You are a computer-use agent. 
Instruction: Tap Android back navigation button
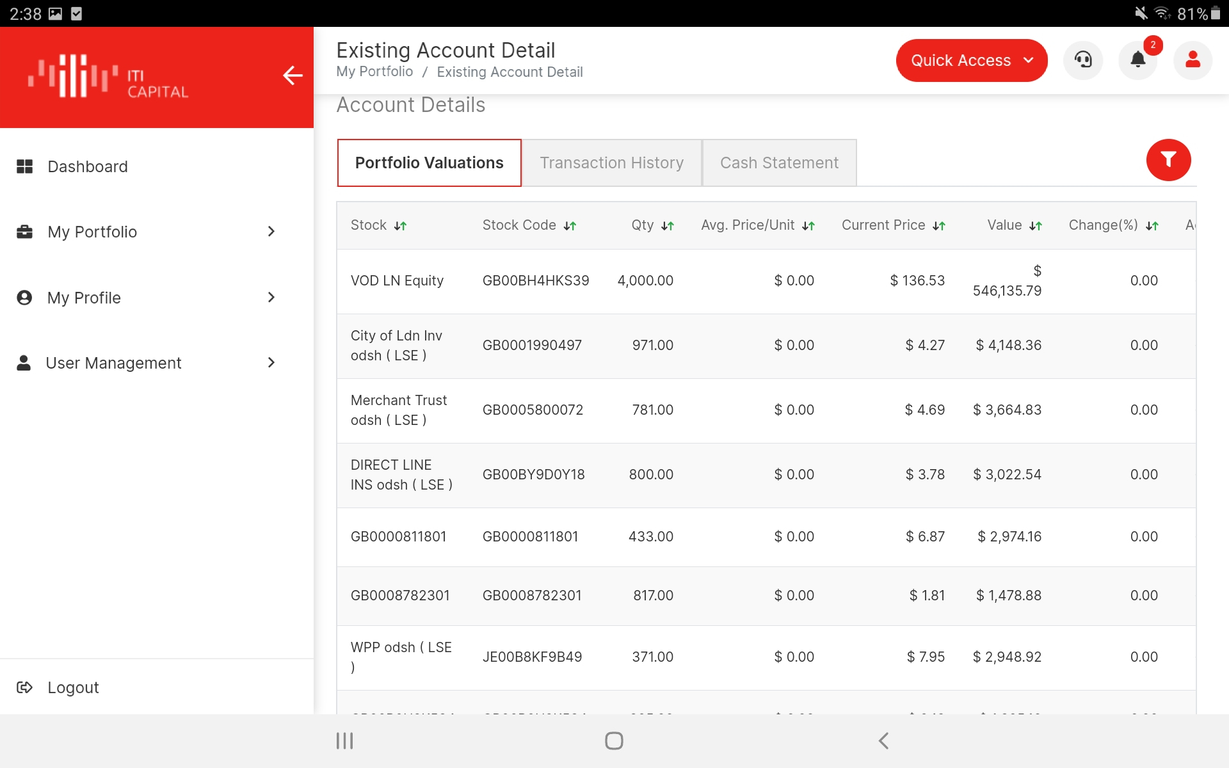(x=883, y=741)
